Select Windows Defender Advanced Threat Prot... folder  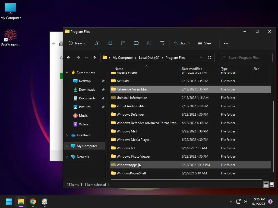click(x=191, y=123)
